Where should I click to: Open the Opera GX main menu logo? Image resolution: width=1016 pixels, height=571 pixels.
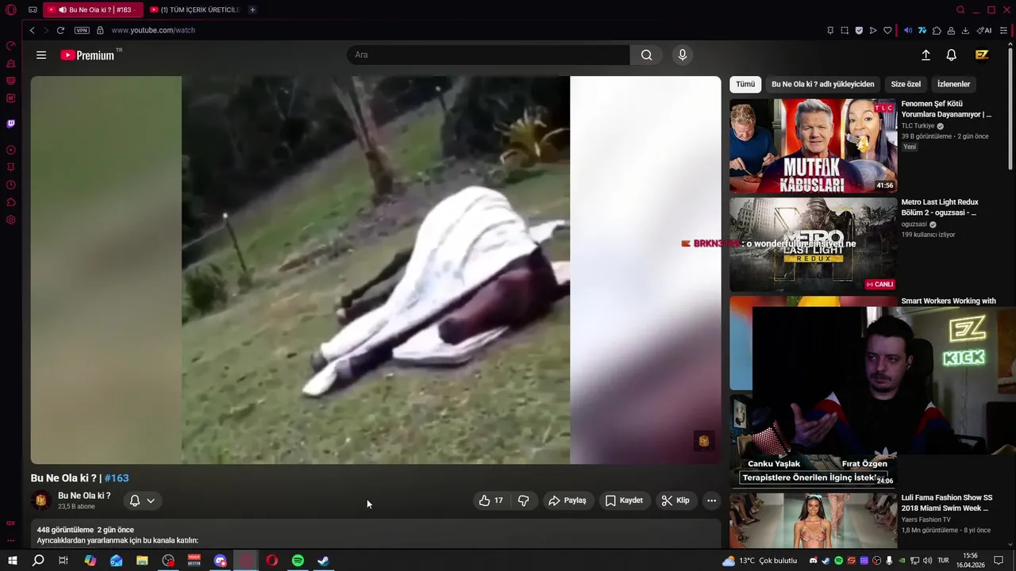[x=11, y=10]
